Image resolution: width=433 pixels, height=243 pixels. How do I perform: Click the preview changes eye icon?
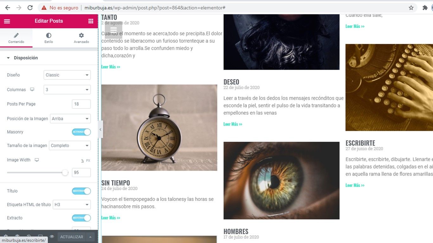click(x=52, y=237)
